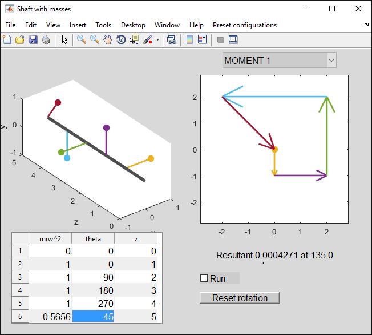Open the Preset configurations menu

tap(244, 25)
